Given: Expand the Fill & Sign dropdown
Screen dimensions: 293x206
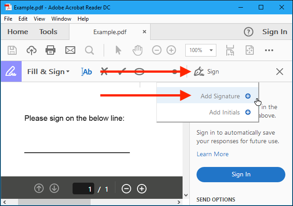Looking at the screenshot, I should click(48, 72).
